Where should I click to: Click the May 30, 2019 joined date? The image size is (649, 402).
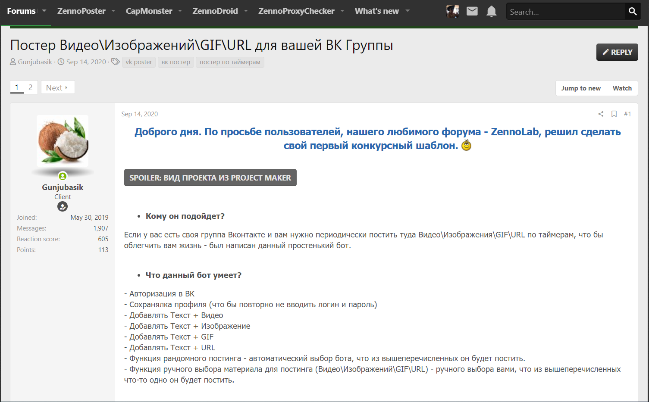tap(90, 217)
